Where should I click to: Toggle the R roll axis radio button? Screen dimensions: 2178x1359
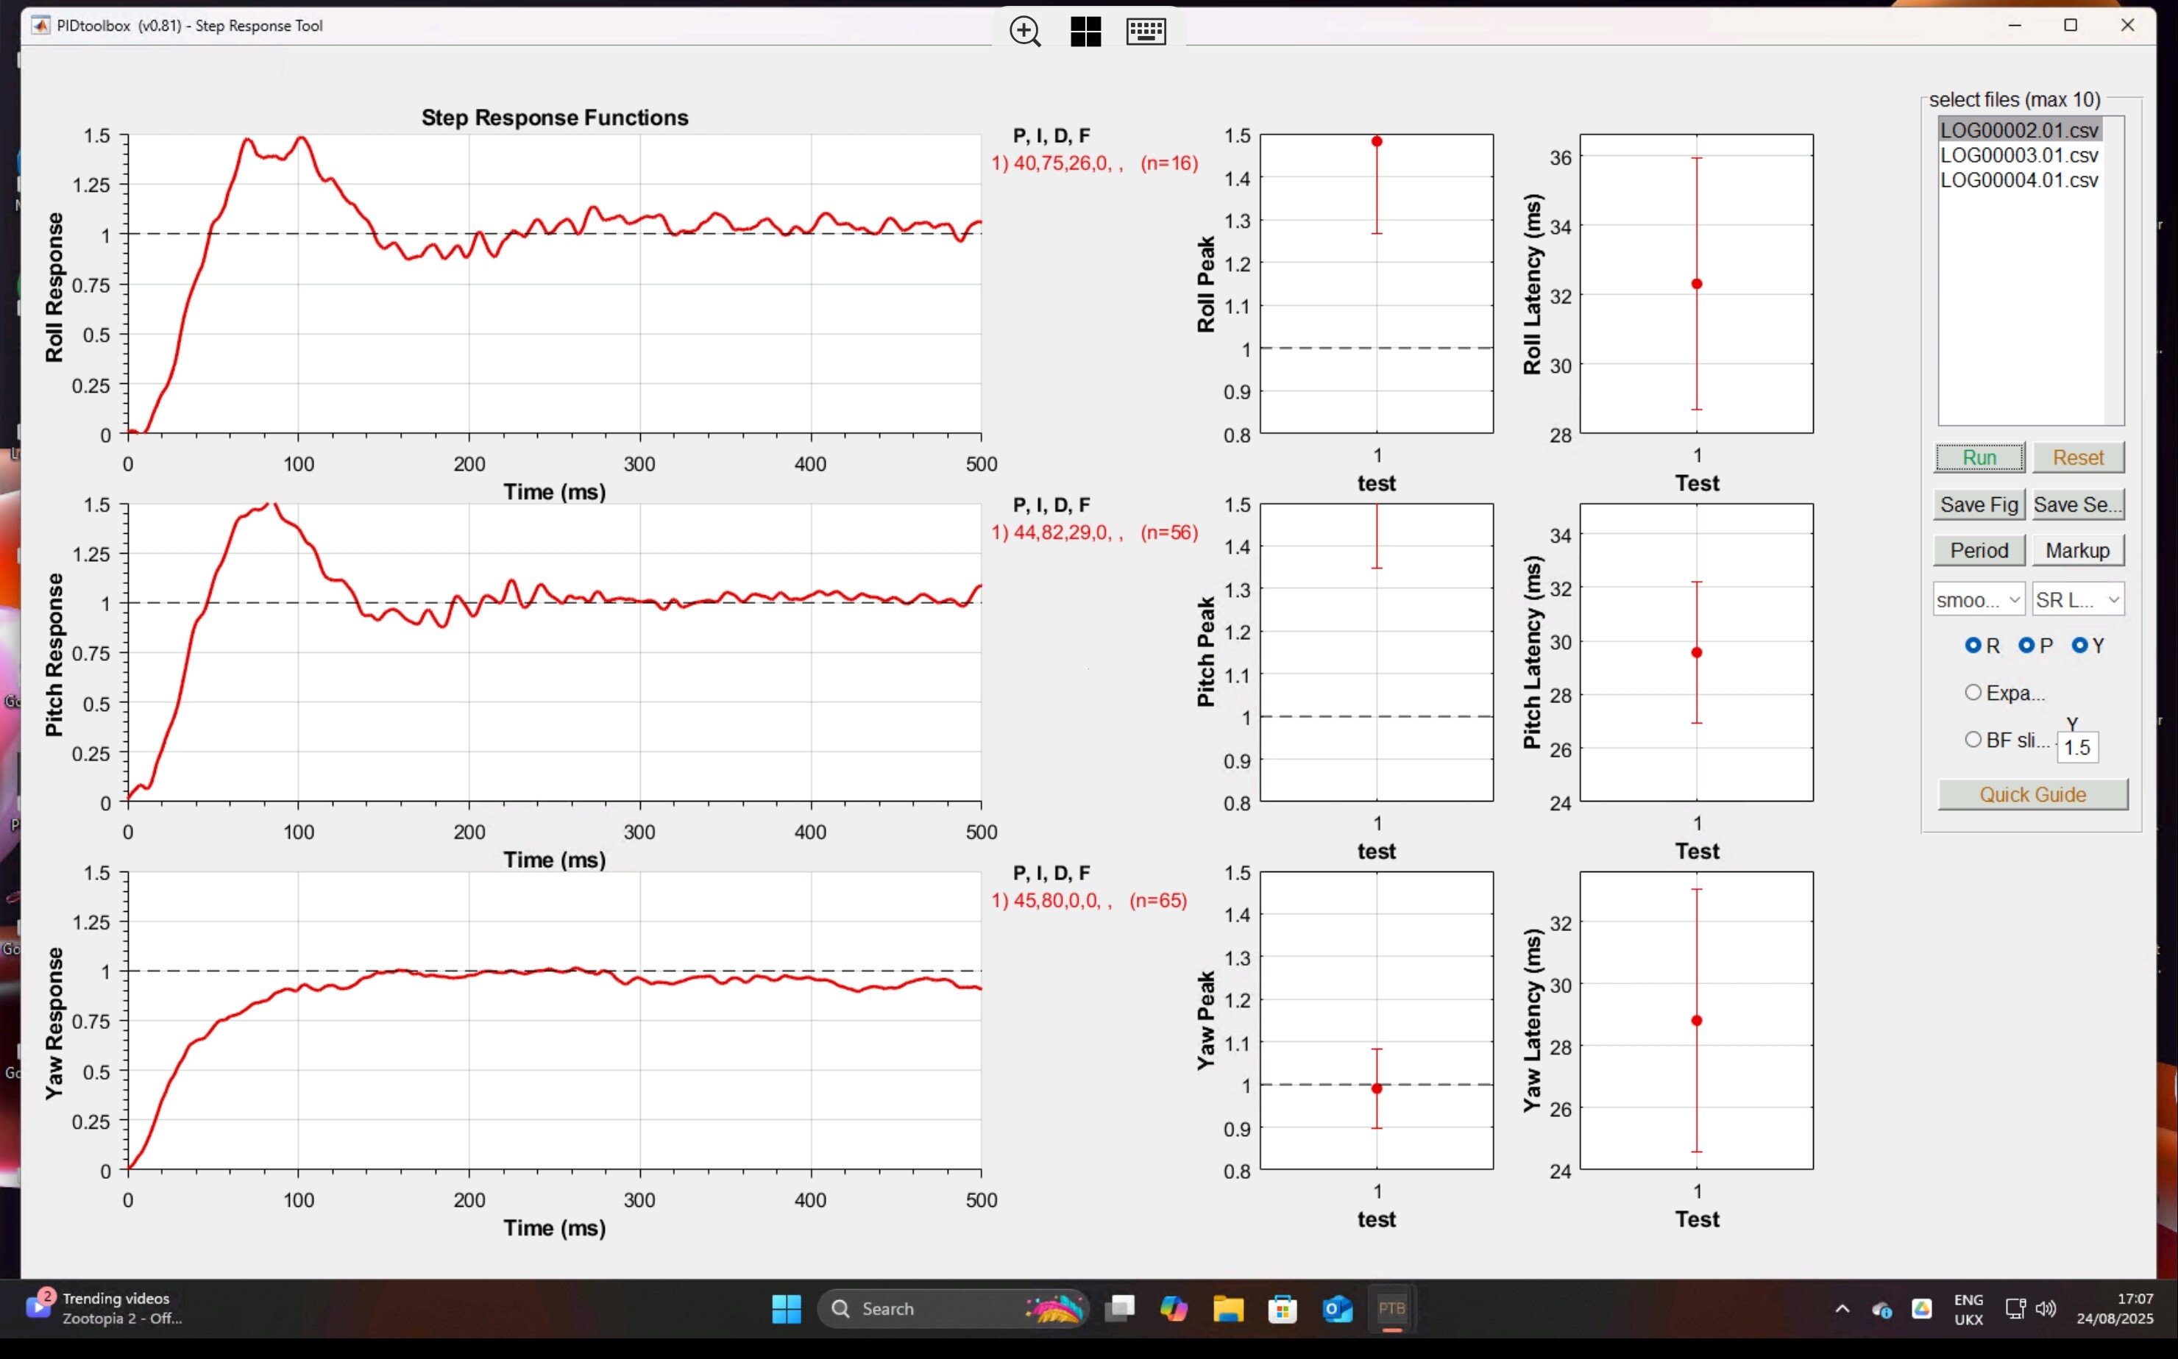1973,646
